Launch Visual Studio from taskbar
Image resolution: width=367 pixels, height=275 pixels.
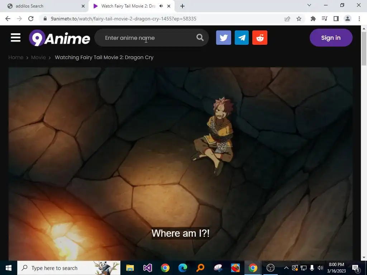pos(147,268)
